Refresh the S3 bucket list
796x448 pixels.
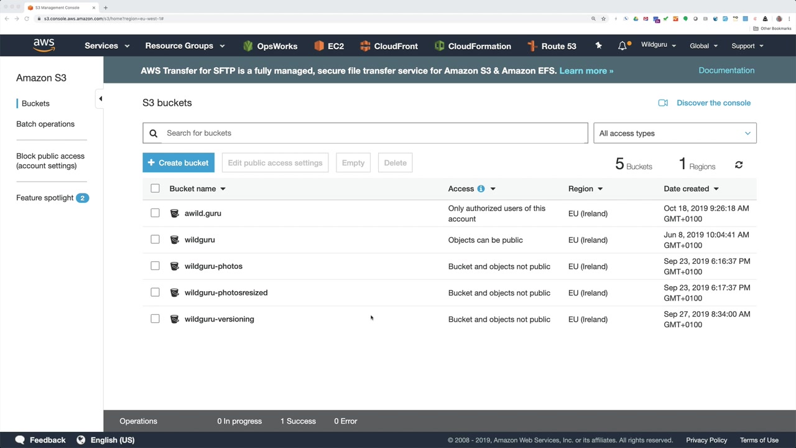click(739, 165)
